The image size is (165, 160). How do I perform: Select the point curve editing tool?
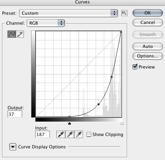click(x=12, y=34)
